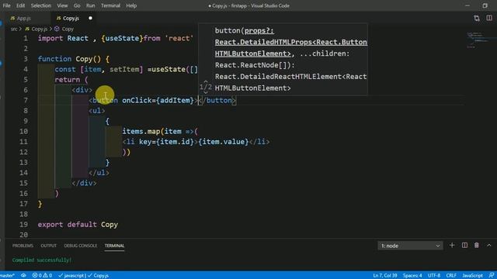
Task: Click 'setItem' in the const declaration
Action: pos(124,69)
